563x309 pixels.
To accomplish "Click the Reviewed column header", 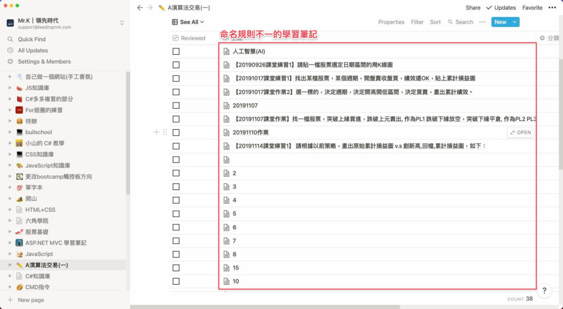I will pos(189,38).
